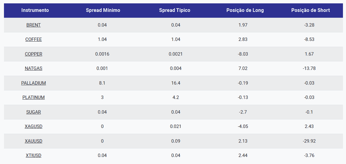Open the BRENT instrument link
The height and width of the screenshot is (164, 346).
(x=34, y=25)
